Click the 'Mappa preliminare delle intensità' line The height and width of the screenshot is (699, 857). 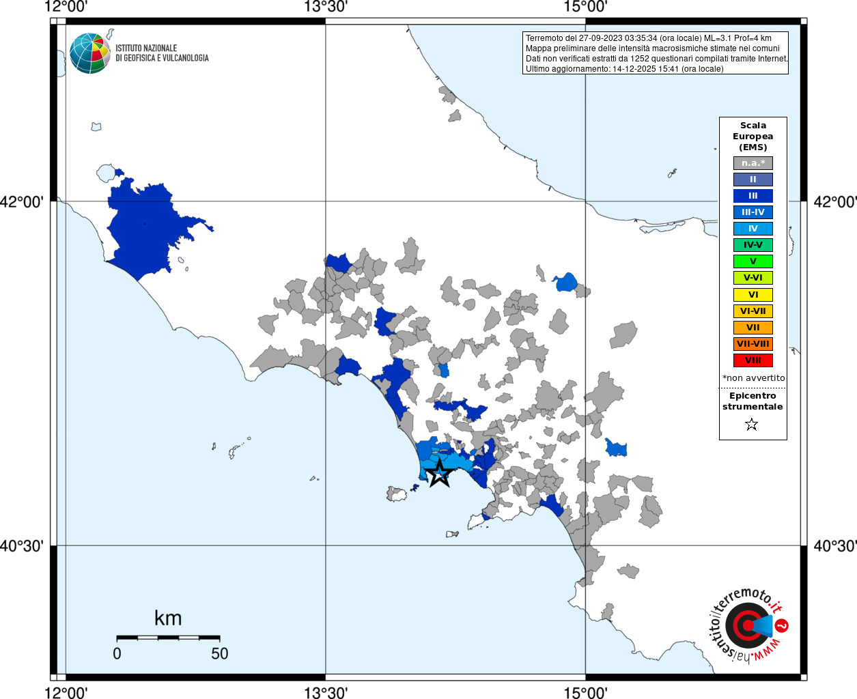pyautogui.click(x=652, y=48)
